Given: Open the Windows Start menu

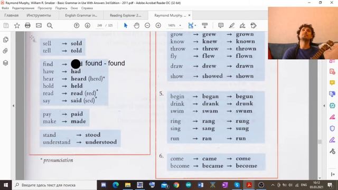Looking at the screenshot, I should click(x=6, y=185).
